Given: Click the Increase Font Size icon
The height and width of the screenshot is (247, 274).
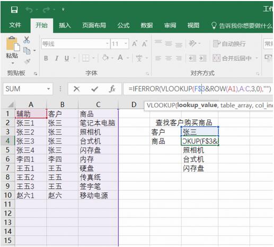Looking at the screenshot, I should point(135,43).
